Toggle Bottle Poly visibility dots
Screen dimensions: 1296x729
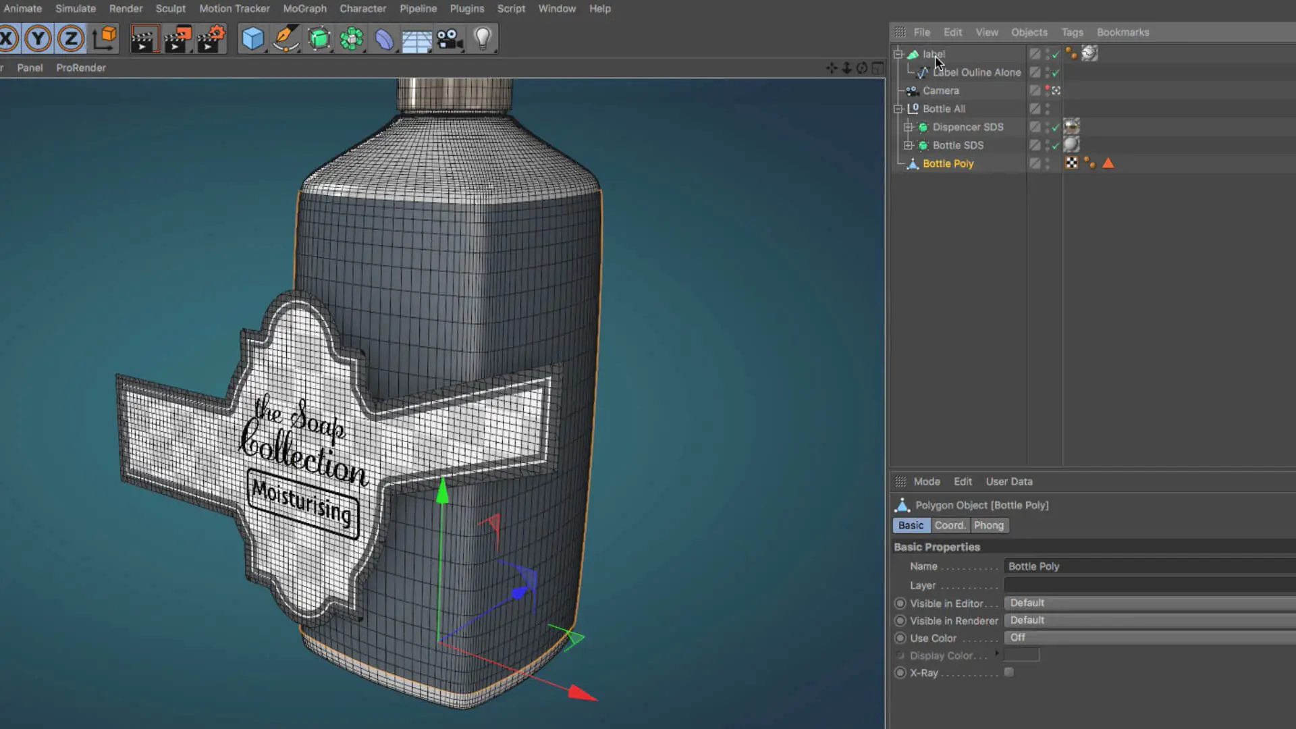coord(1047,163)
